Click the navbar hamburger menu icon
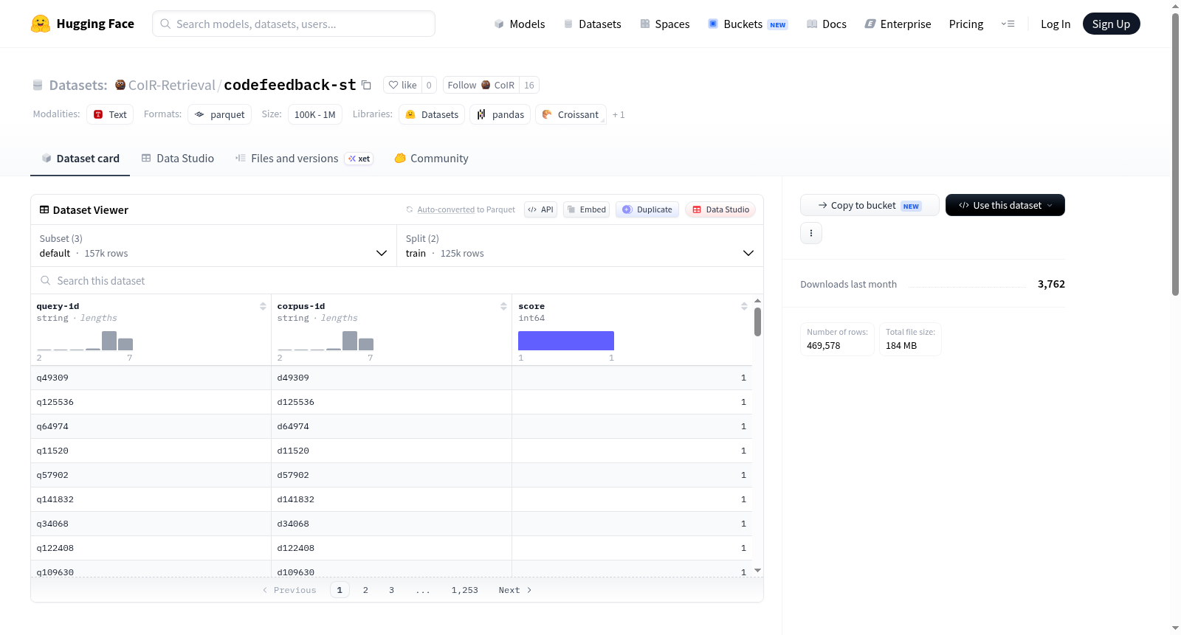The height and width of the screenshot is (635, 1181). (x=1008, y=24)
